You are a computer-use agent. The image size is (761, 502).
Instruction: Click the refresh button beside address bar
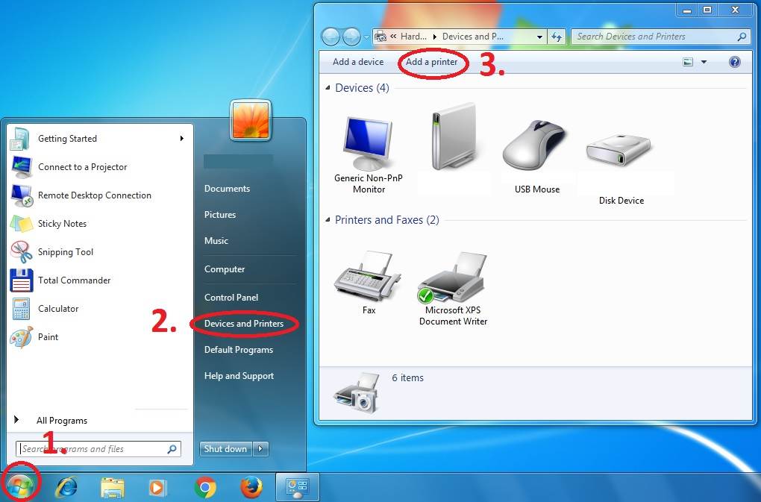pyautogui.click(x=556, y=37)
